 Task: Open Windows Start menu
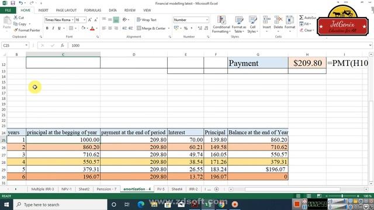[x=6, y=205]
